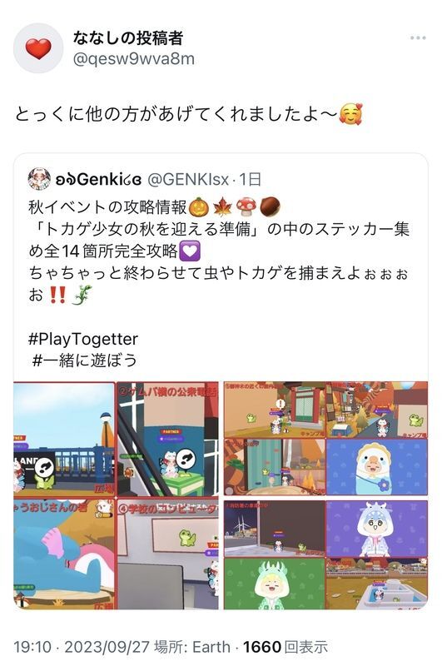Click the 1660 回表示 view count
442x666 pixels.
point(286,647)
